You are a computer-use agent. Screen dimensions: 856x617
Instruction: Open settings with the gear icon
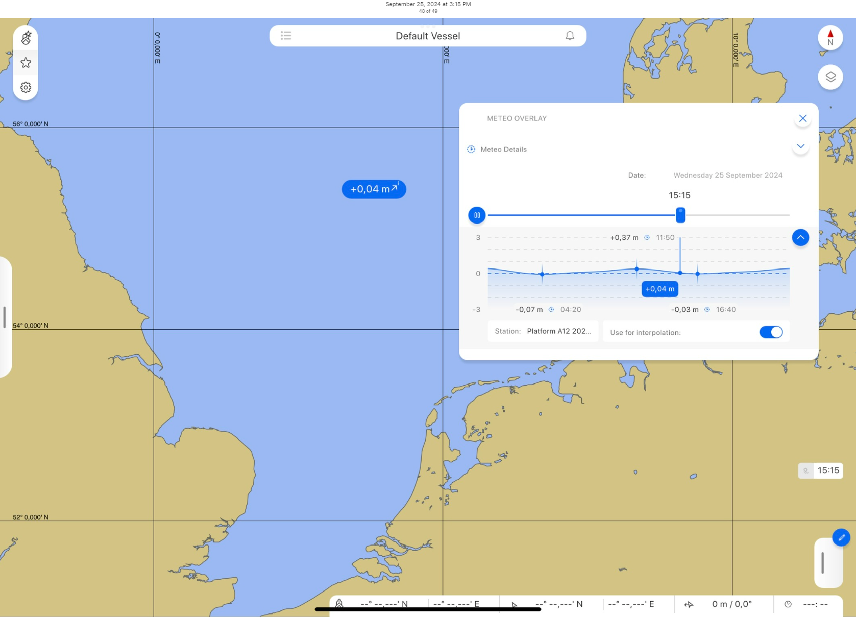coord(26,87)
